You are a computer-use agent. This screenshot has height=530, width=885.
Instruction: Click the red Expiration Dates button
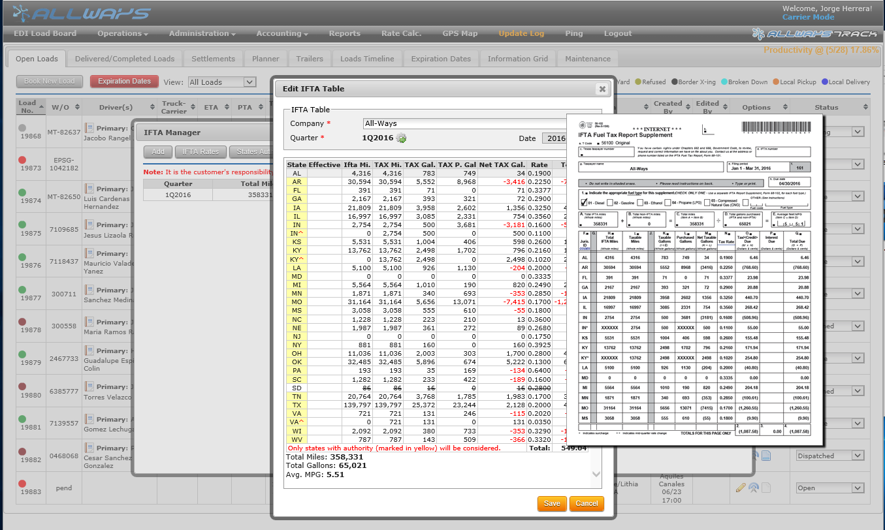coord(124,82)
